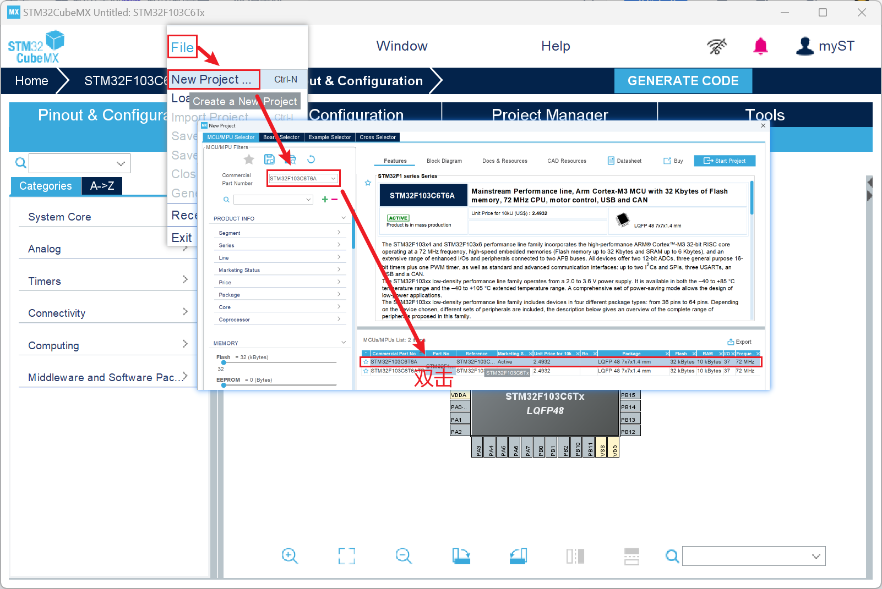
Task: Open the Window menu
Action: click(x=402, y=46)
